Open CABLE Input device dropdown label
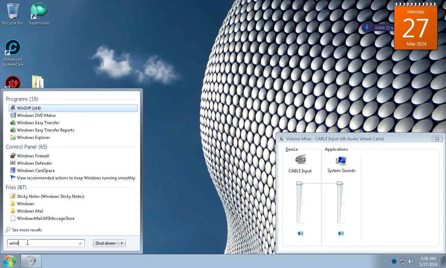 300,171
